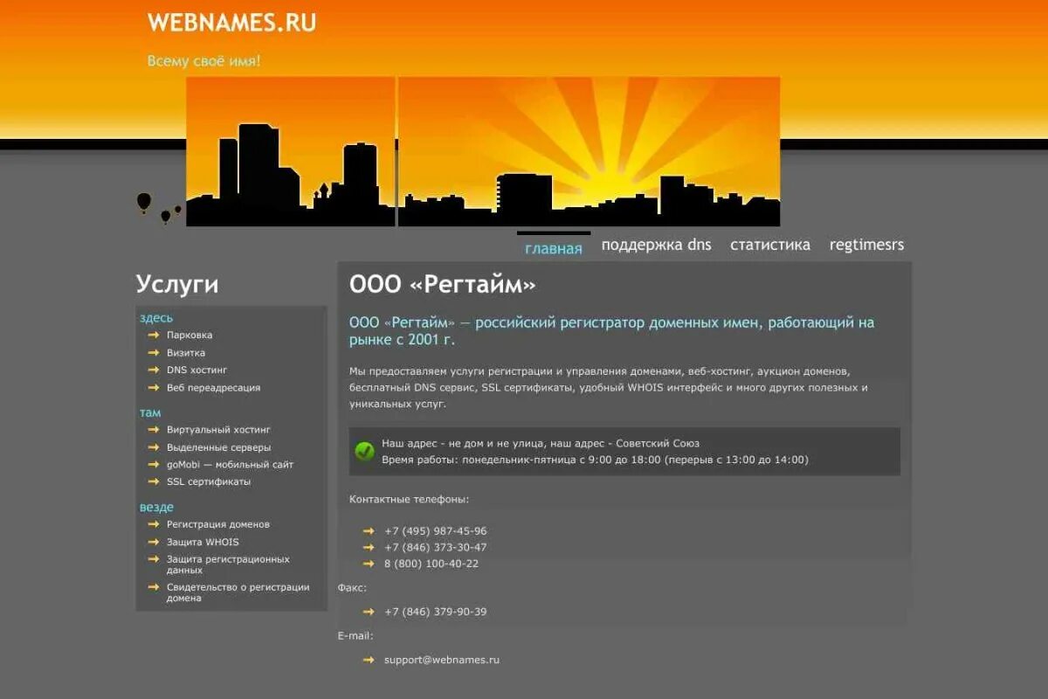
Task: Click the Всему своё имя! slogan
Action: pos(203,61)
